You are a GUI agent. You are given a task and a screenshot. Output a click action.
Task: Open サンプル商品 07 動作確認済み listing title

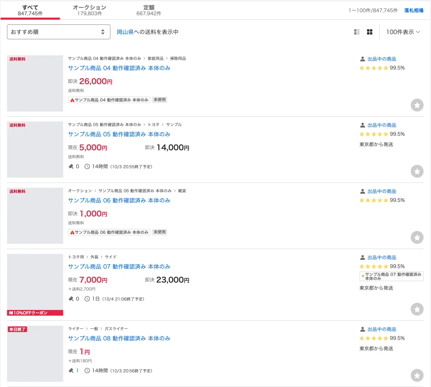click(x=119, y=267)
